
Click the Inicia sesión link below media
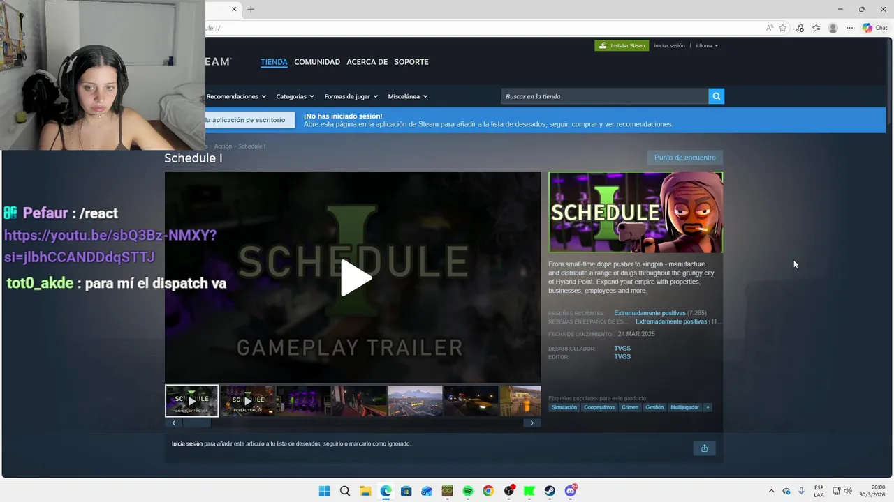coord(187,444)
